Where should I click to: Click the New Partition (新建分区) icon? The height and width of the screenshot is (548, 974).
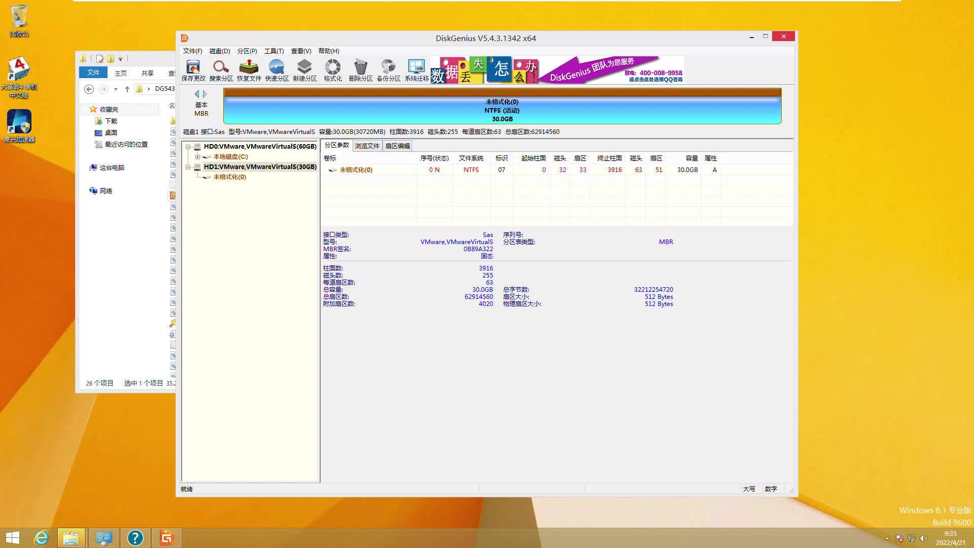pyautogui.click(x=305, y=71)
